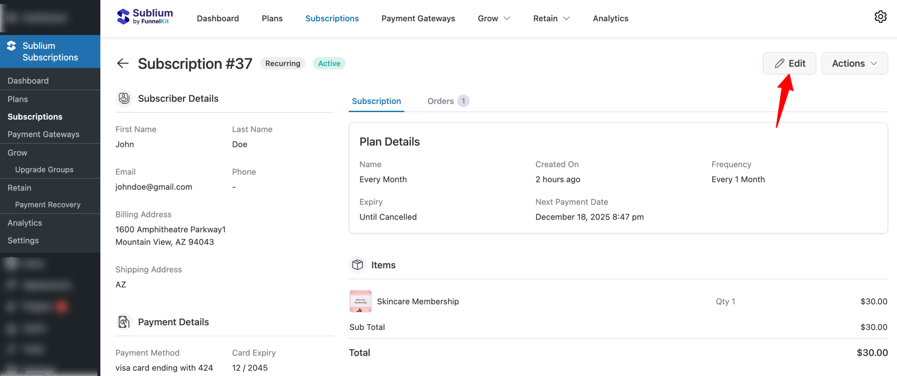Click the Items box icon

(357, 265)
